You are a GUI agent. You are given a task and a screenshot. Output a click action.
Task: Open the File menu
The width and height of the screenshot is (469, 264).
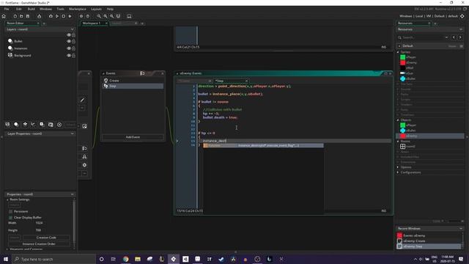[7, 9]
